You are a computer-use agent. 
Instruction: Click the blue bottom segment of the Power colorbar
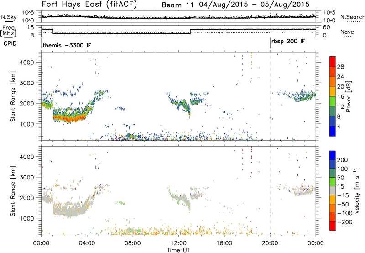[333, 131]
